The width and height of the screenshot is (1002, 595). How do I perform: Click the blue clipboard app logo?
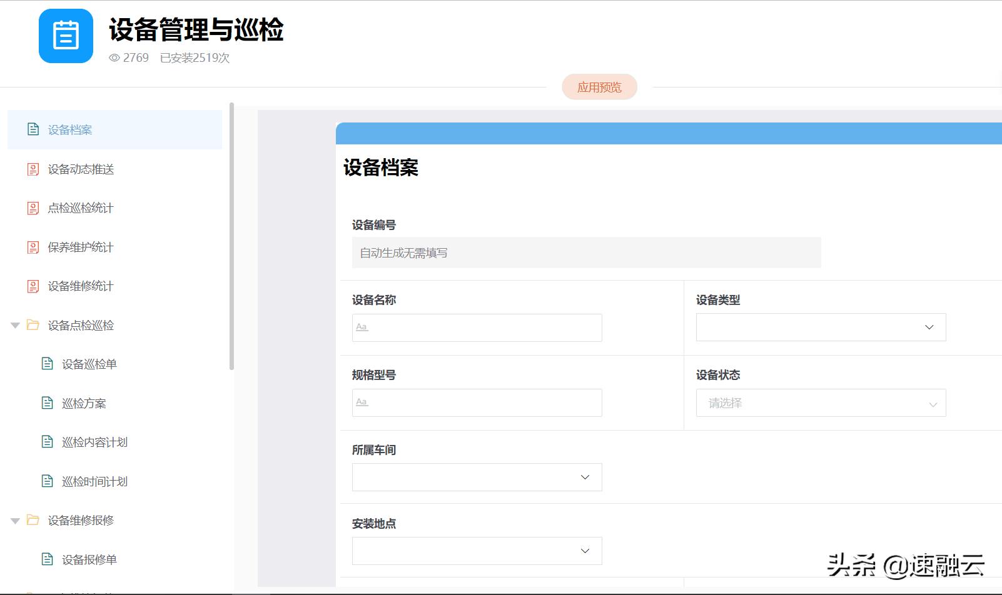[66, 36]
